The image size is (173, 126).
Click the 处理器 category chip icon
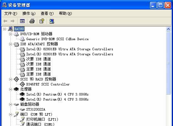[16, 89]
